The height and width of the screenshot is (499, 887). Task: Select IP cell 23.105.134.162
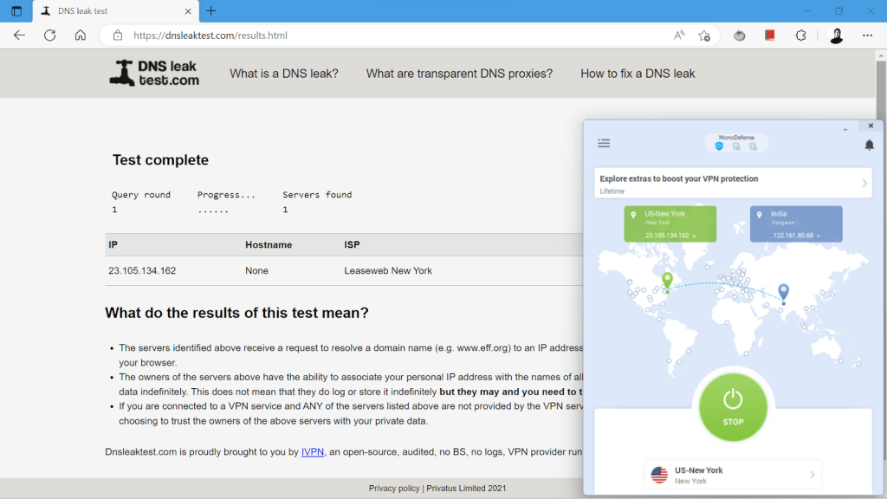click(x=142, y=270)
